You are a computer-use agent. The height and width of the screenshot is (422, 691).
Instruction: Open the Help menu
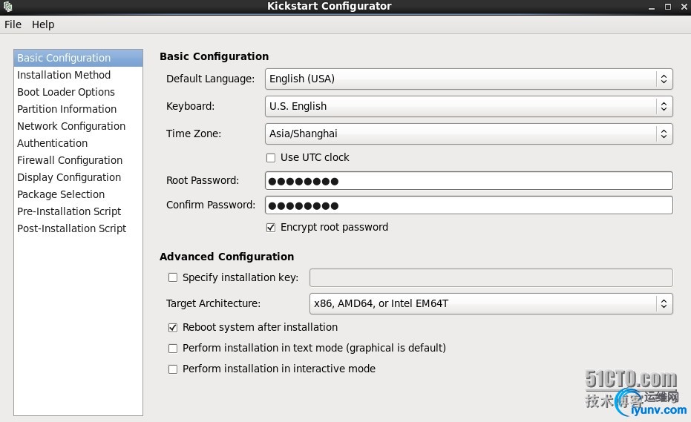[x=43, y=24]
